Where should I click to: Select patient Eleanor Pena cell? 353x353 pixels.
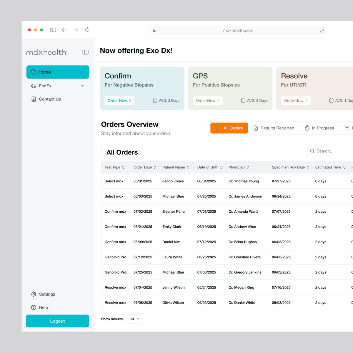pyautogui.click(x=174, y=212)
